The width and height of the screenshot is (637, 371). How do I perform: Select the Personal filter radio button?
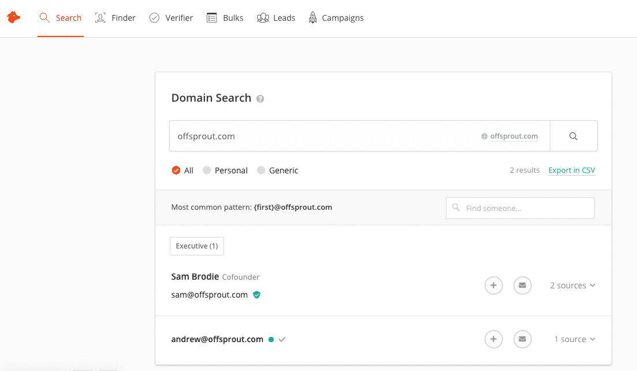[207, 170]
